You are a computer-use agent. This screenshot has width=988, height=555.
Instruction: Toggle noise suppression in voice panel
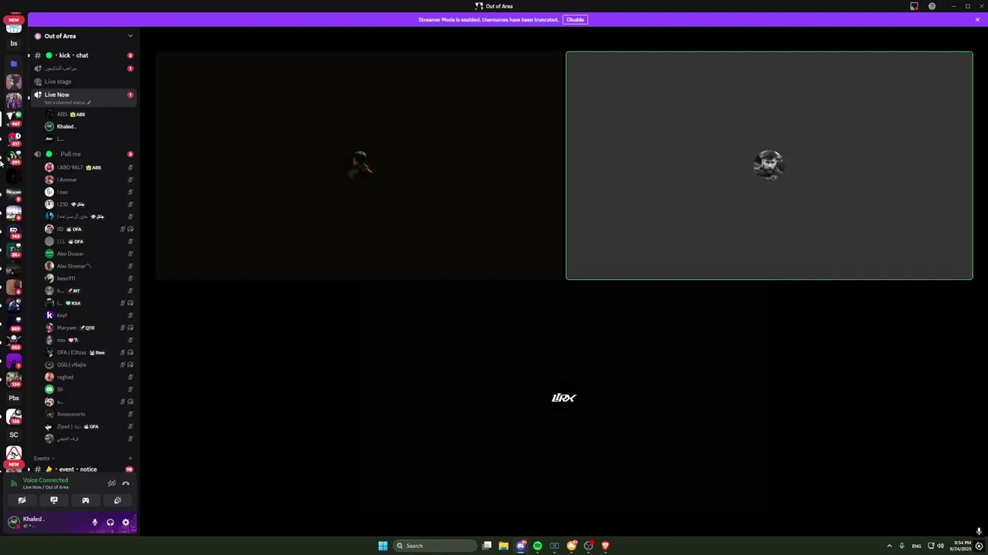[x=112, y=483]
